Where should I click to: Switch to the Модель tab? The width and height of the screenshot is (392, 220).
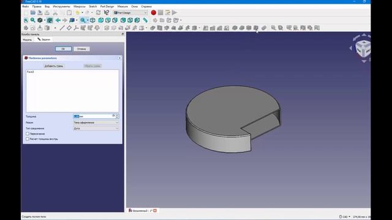[27, 40]
